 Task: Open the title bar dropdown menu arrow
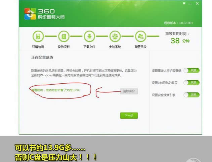[184, 3]
